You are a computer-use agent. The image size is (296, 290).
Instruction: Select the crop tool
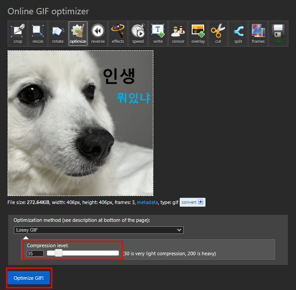click(x=18, y=33)
